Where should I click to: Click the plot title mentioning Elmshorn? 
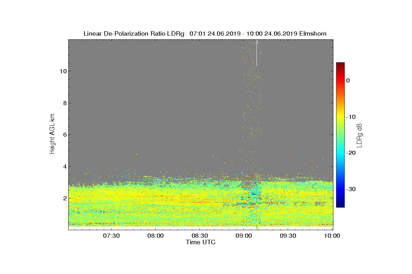[x=205, y=34]
